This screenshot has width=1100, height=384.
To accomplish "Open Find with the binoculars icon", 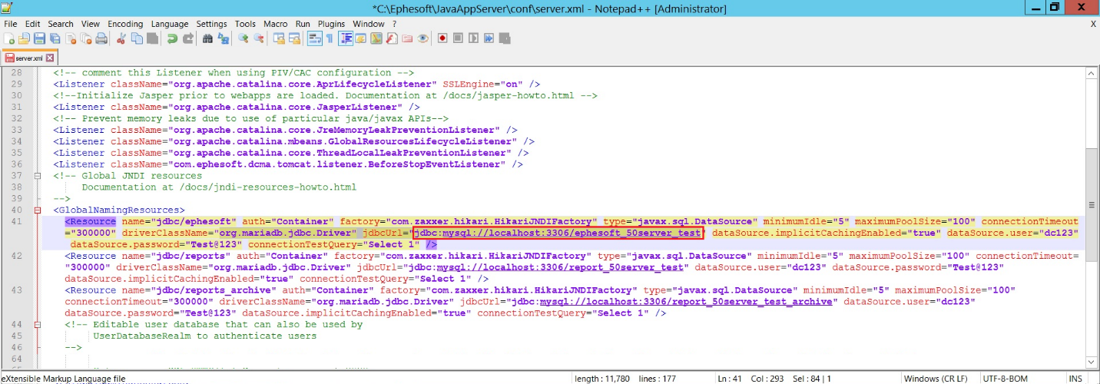I will point(207,38).
